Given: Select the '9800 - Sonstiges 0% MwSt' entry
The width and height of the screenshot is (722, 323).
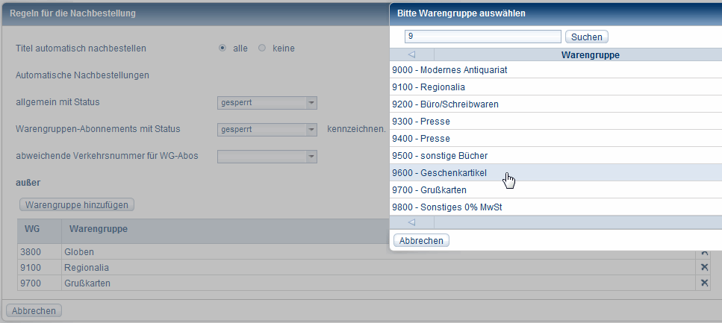Looking at the screenshot, I should click(447, 207).
